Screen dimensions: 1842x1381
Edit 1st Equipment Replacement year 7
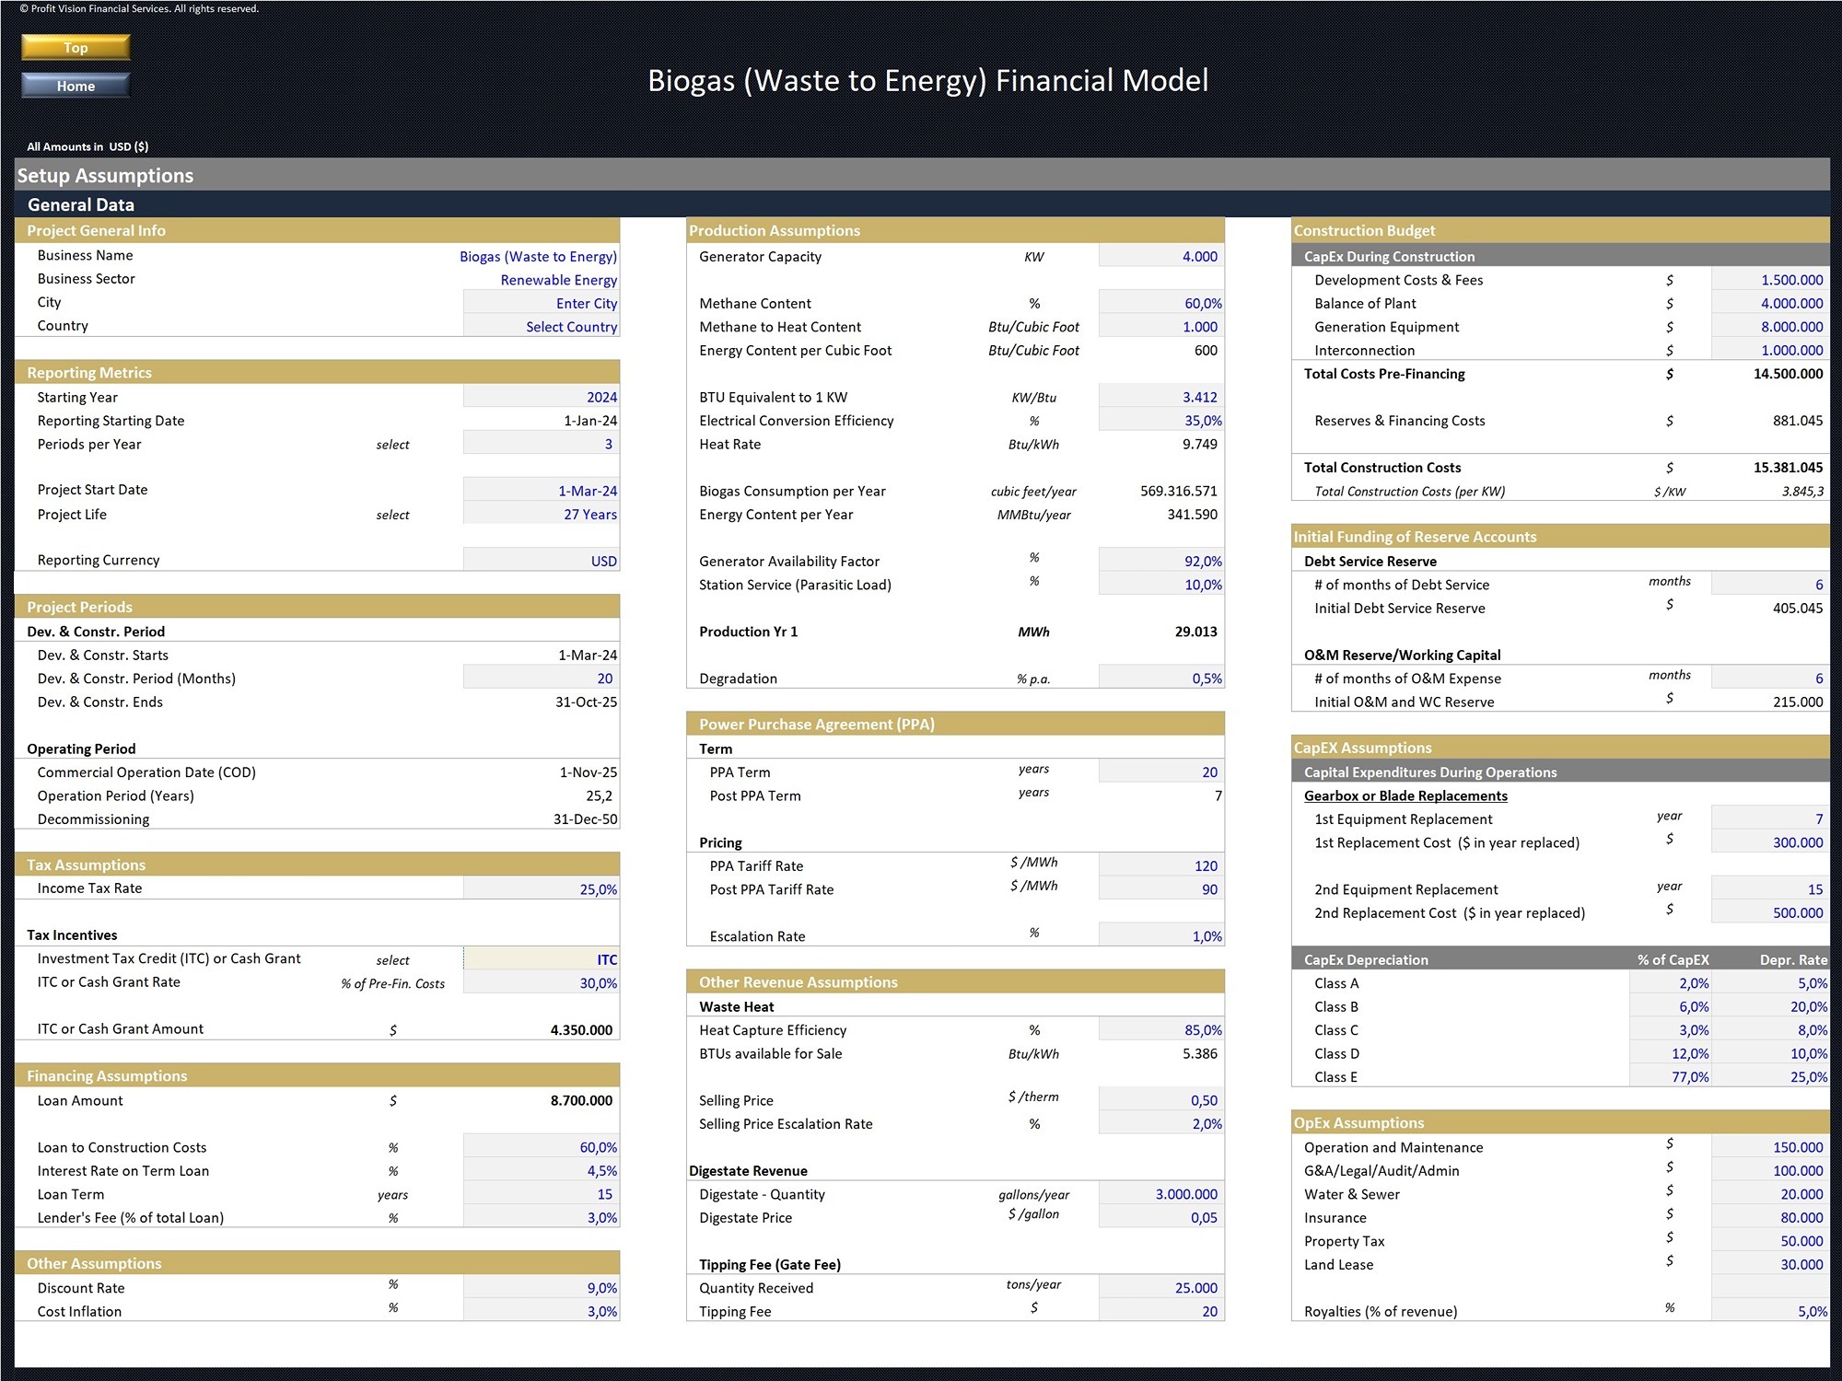click(1770, 819)
